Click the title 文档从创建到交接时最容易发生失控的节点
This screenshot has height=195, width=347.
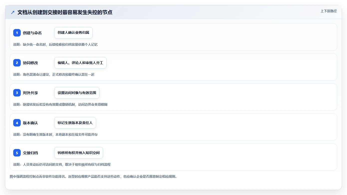[x=65, y=12]
